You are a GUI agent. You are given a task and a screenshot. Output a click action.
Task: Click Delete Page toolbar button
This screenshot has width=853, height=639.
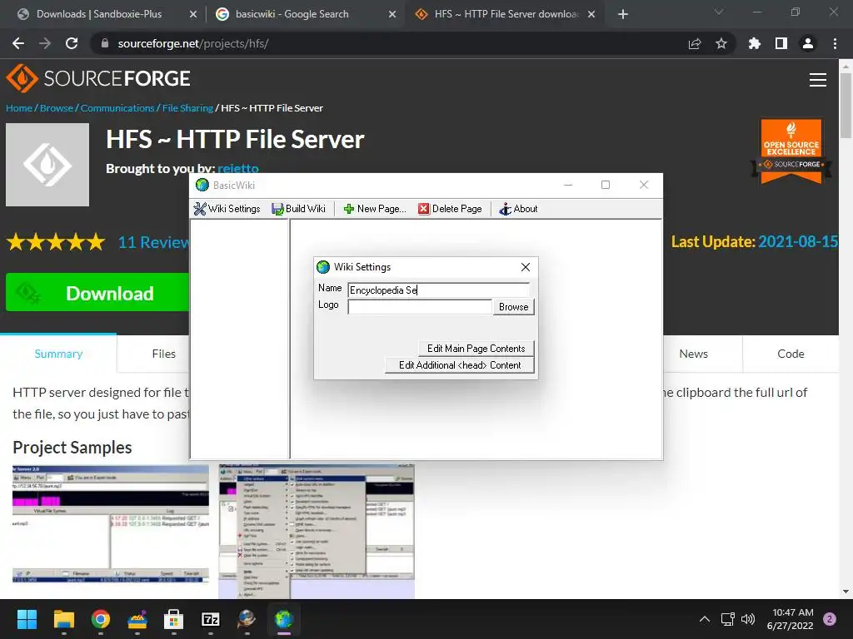click(x=450, y=209)
